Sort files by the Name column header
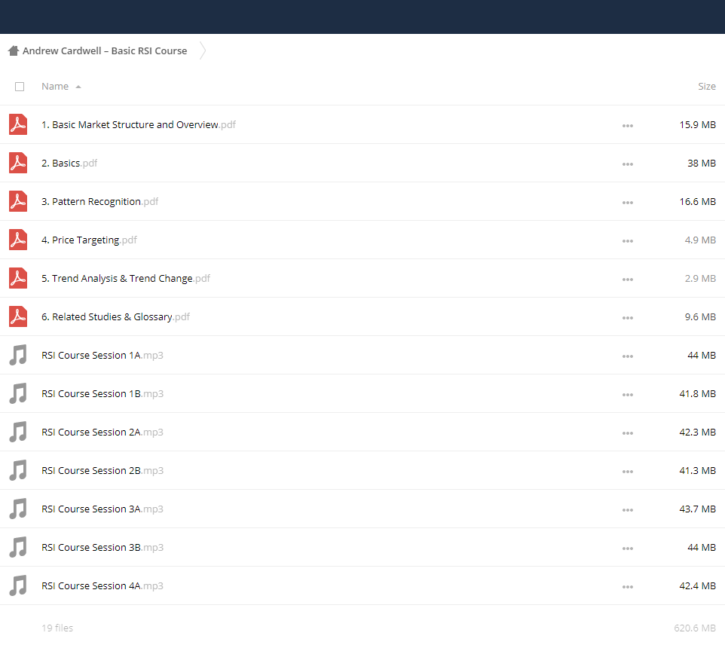The image size is (725, 648). click(x=55, y=87)
